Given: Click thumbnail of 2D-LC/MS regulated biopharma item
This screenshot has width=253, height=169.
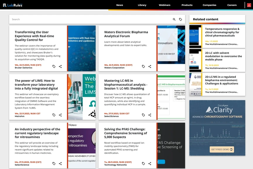Looking at the screenshot, I should coord(195,84).
